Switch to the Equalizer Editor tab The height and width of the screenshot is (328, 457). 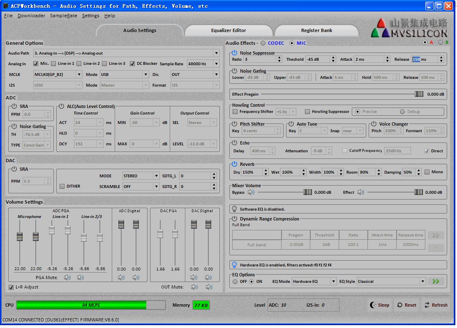click(228, 30)
